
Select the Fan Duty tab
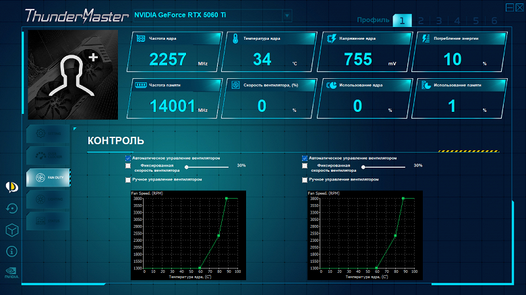48,177
